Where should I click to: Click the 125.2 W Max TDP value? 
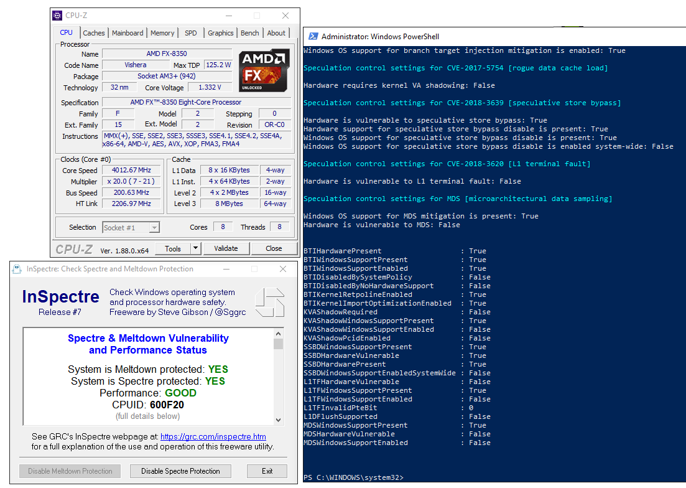218,65
